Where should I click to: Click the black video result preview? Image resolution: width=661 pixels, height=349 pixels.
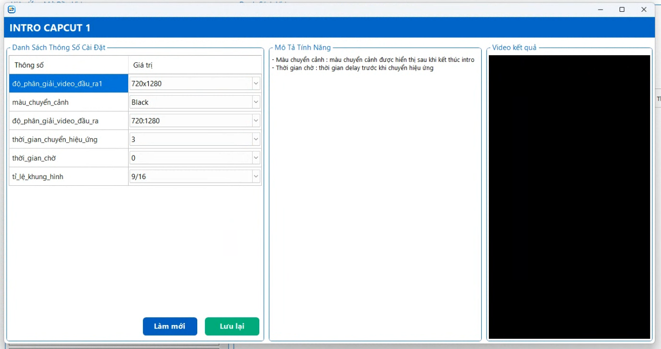click(x=569, y=197)
